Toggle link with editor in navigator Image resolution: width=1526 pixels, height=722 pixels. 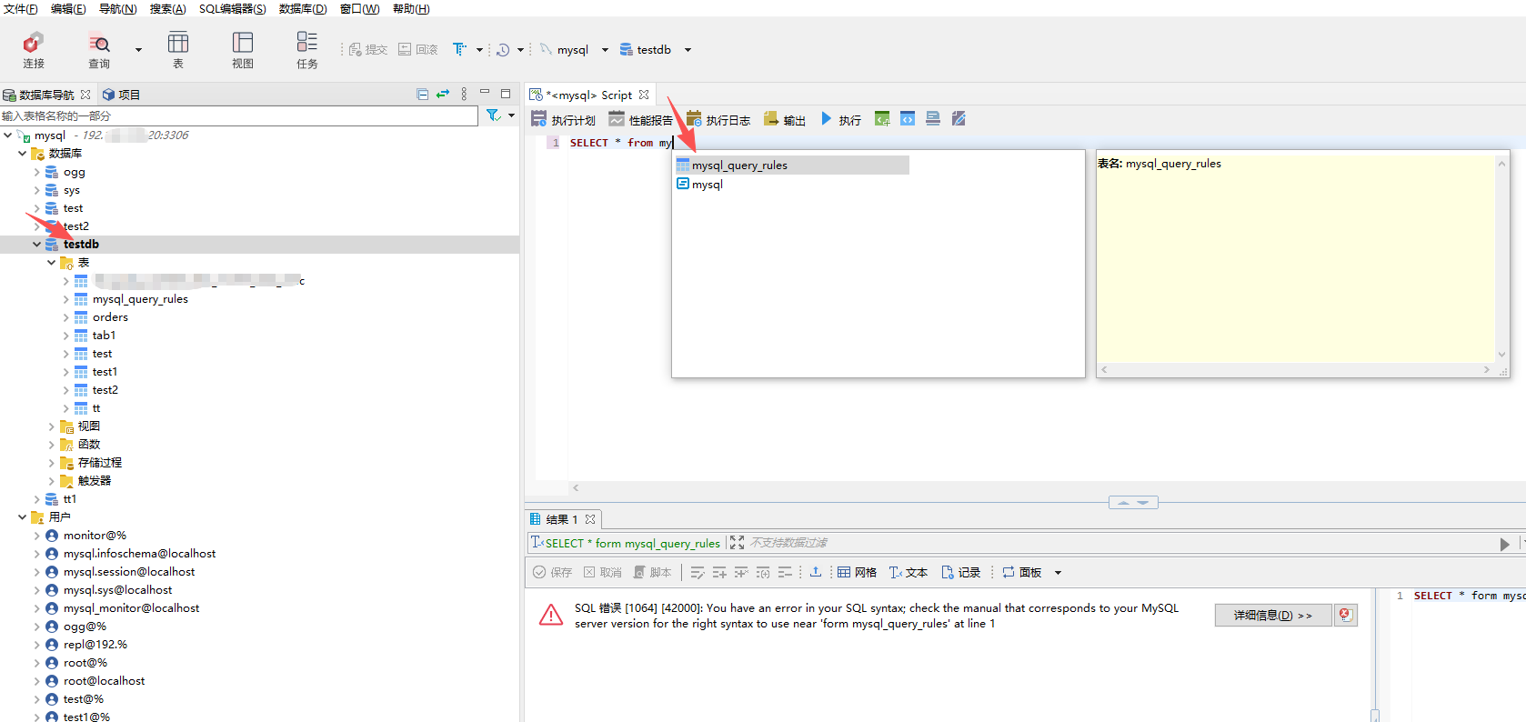pos(443,95)
